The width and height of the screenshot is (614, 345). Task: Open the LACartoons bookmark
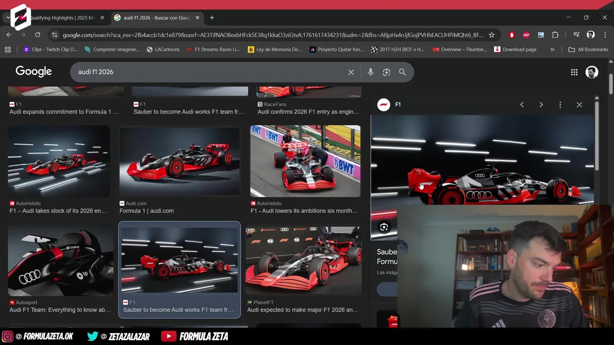[163, 49]
